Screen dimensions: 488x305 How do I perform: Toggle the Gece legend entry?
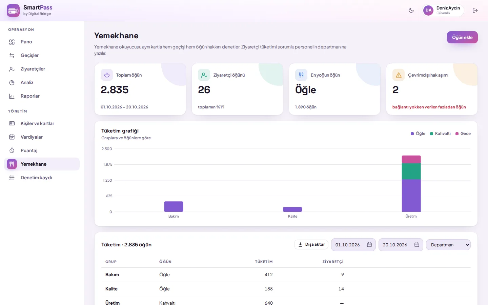[463, 134]
